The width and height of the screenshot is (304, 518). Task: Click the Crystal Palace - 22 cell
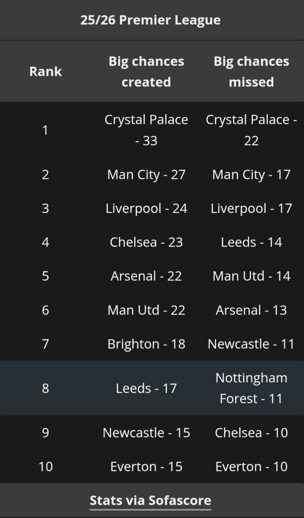pyautogui.click(x=251, y=130)
